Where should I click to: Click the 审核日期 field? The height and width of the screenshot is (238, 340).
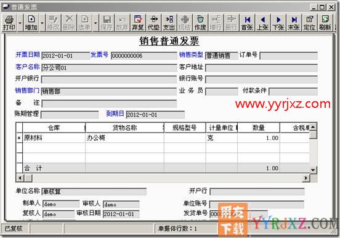[x=121, y=214]
